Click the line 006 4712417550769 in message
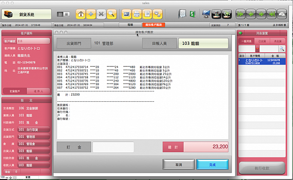Screen dimensions: 293x180 click(x=114, y=84)
